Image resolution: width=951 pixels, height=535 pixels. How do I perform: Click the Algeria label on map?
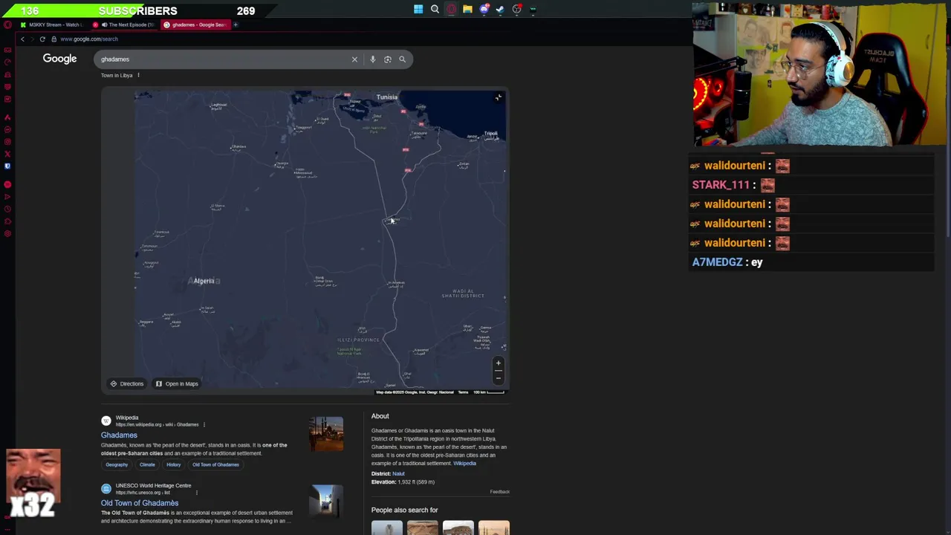pos(204,281)
